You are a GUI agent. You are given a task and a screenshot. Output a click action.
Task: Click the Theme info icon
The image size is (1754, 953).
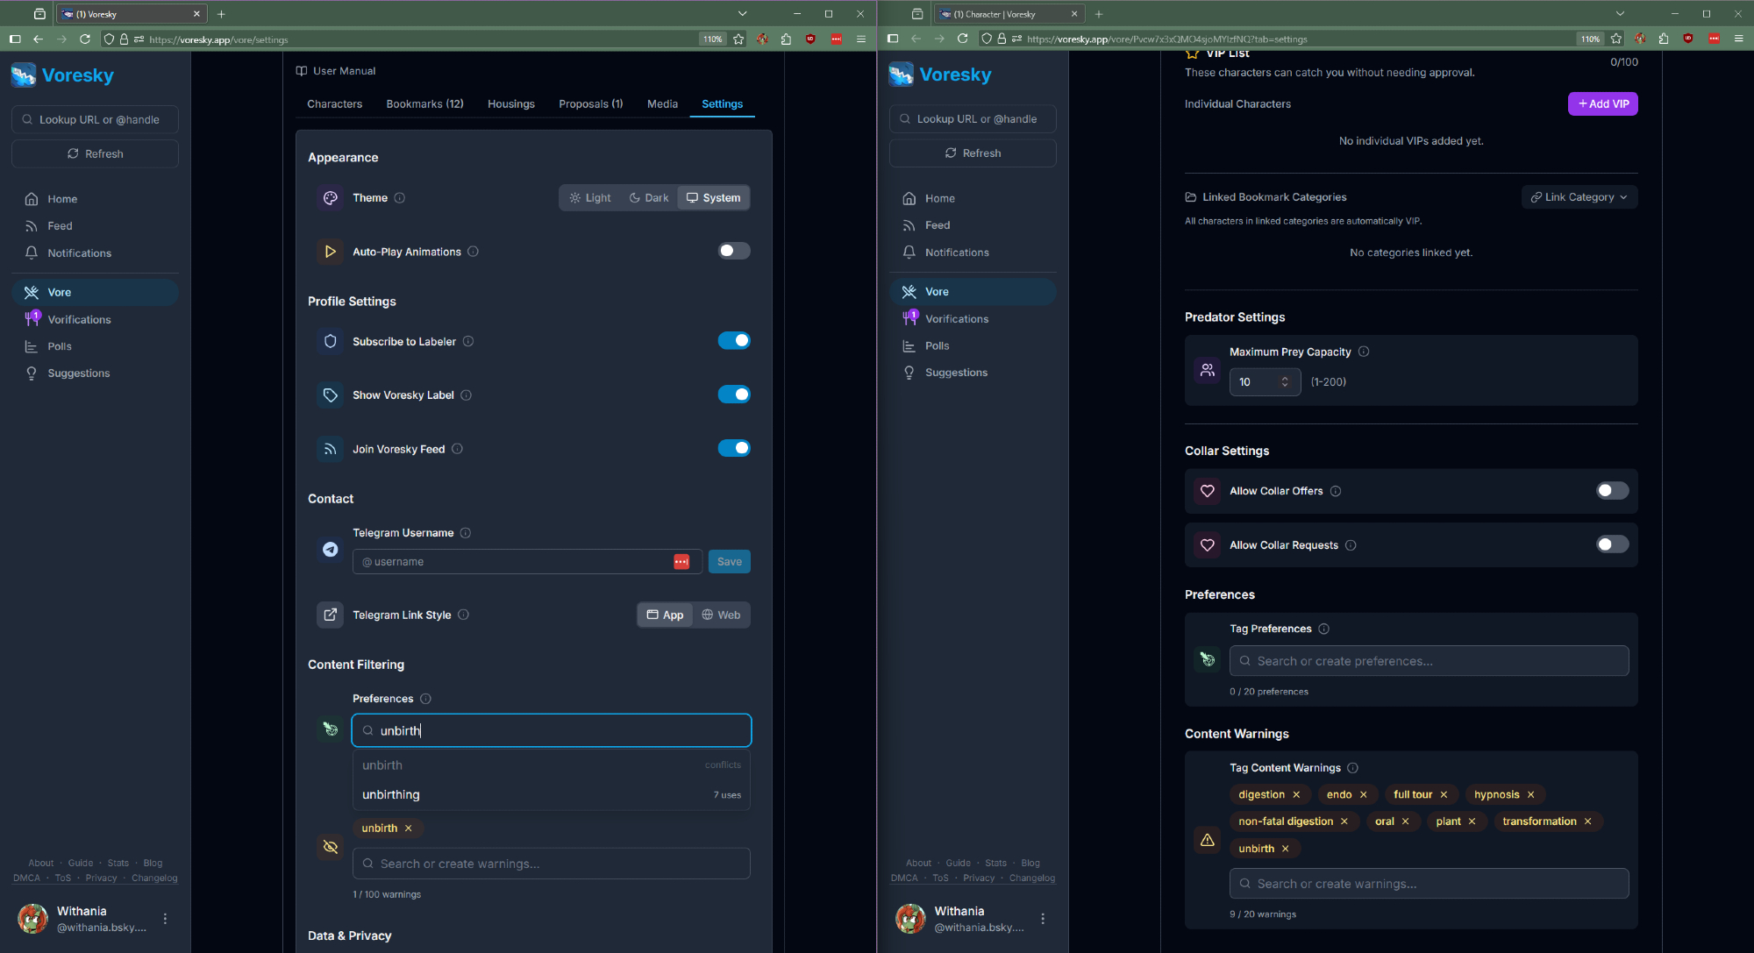point(400,198)
